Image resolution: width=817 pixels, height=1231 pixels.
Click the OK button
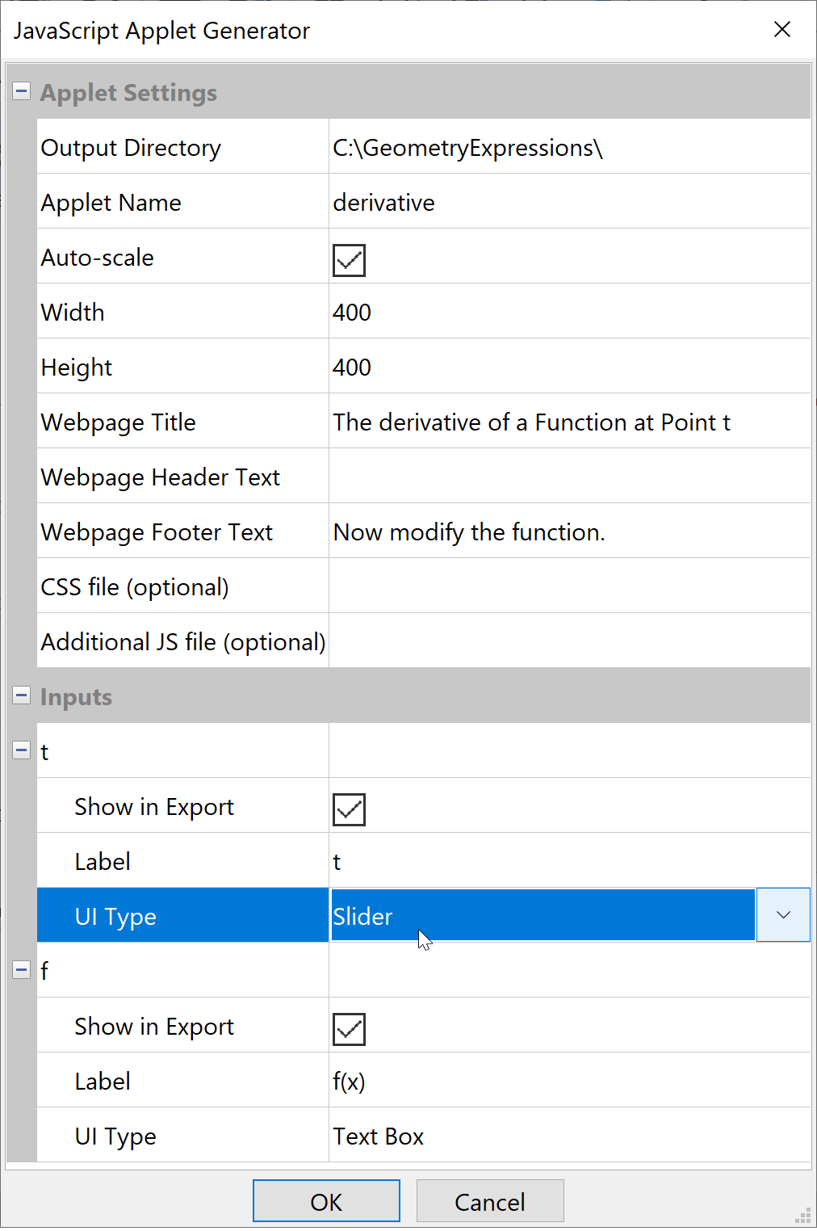[325, 1201]
